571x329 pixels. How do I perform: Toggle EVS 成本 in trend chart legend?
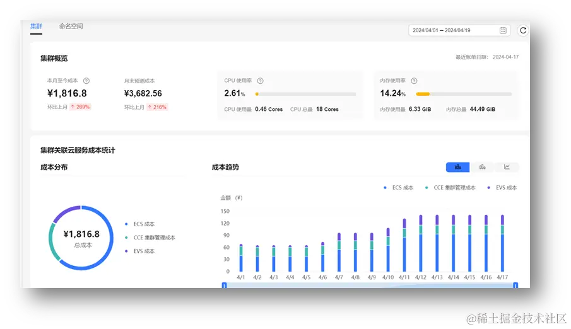coord(502,188)
